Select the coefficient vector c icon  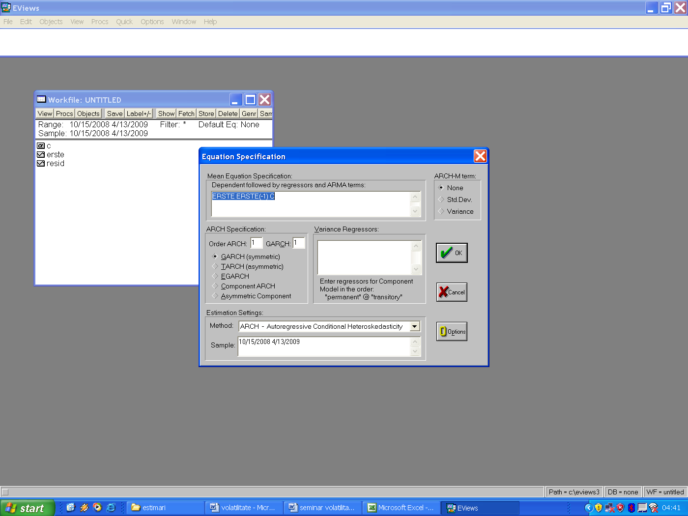(x=41, y=146)
